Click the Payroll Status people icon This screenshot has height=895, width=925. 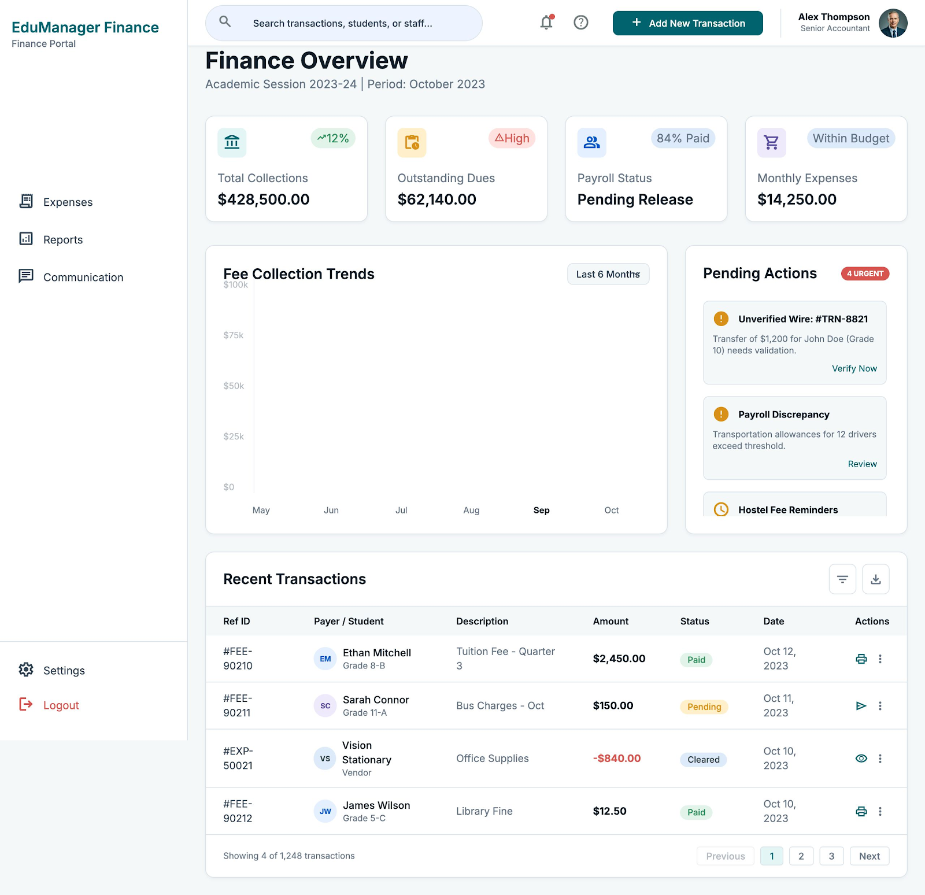[591, 142]
